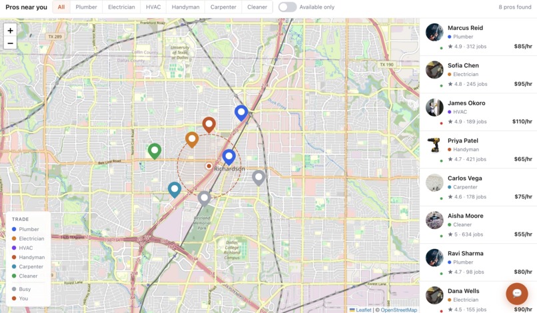Click Priya Patel's drill avatar
Screen dimensions: 537x313
coord(434,145)
